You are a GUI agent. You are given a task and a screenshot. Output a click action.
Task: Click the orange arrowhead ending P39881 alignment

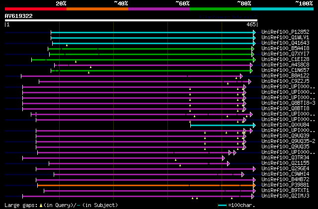pos(254,186)
